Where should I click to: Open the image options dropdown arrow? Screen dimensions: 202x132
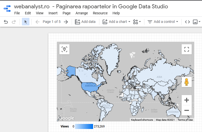point(199,22)
